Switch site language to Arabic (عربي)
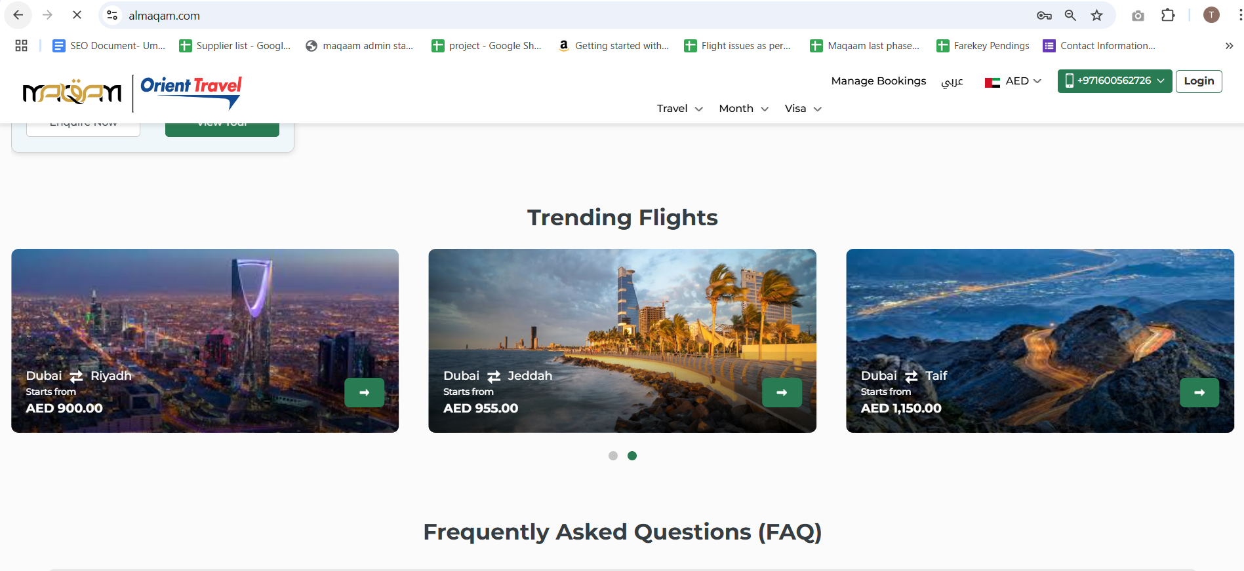This screenshot has width=1244, height=571. (x=952, y=81)
